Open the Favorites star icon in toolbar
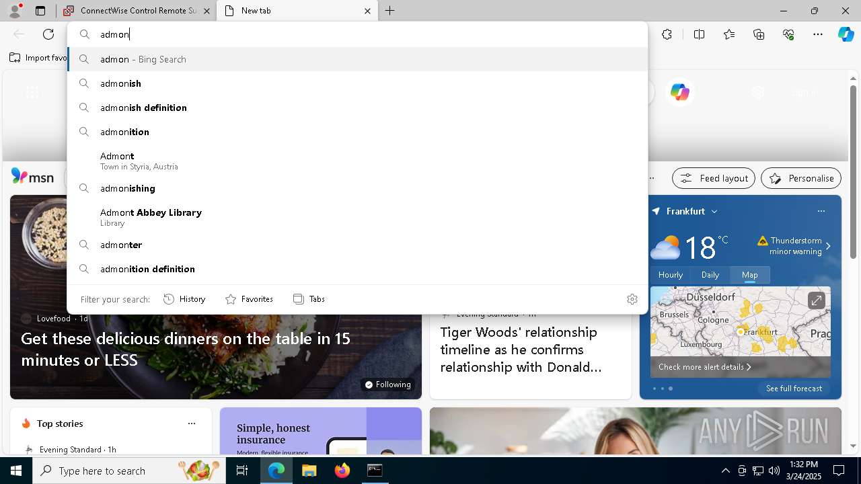This screenshot has height=484, width=861. coord(729,34)
